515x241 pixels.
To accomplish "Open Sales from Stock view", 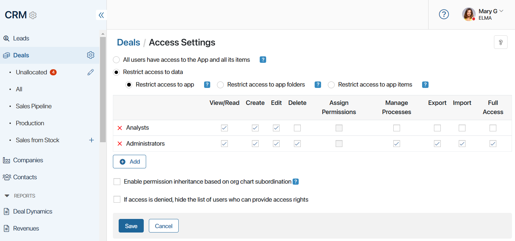I will click(38, 140).
